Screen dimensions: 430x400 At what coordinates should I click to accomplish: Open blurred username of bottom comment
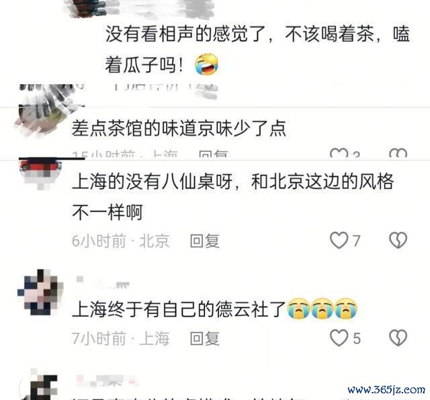tap(105, 381)
